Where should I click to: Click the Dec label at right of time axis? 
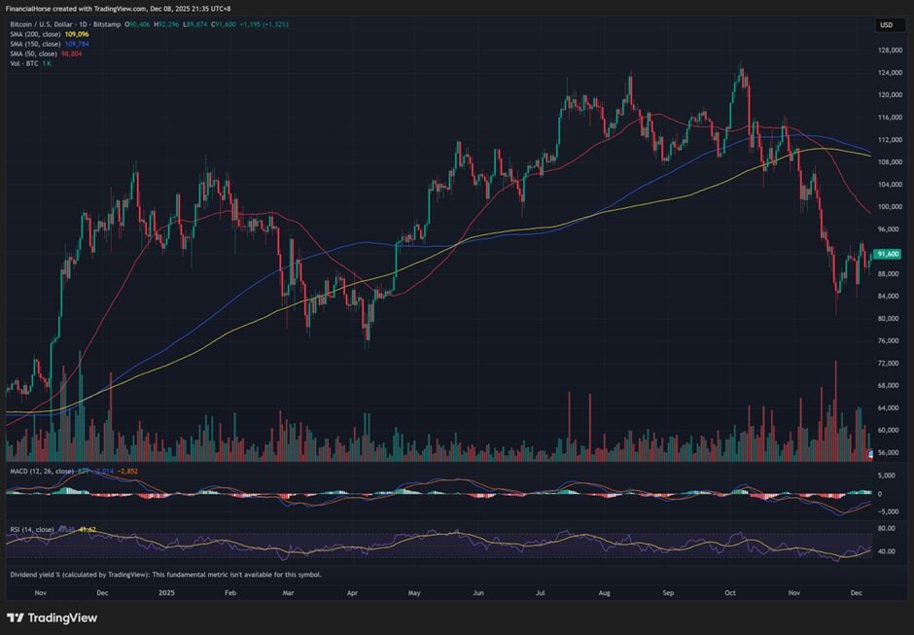857,591
